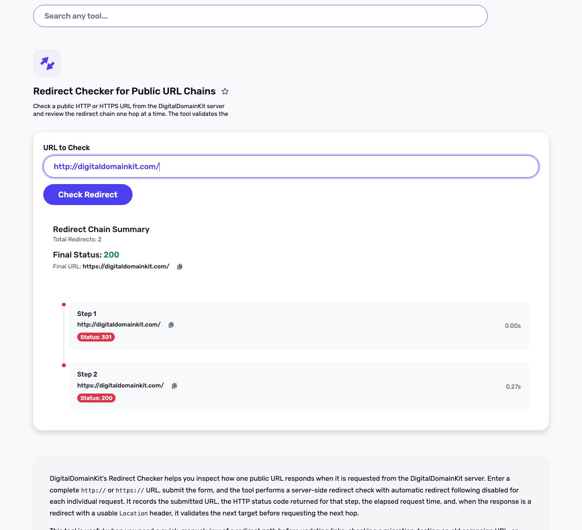Click the Check Redirect button
Viewport: 582px width, 530px height.
point(88,195)
